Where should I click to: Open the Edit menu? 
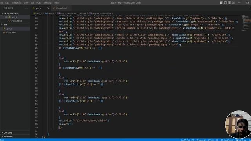[7, 3]
